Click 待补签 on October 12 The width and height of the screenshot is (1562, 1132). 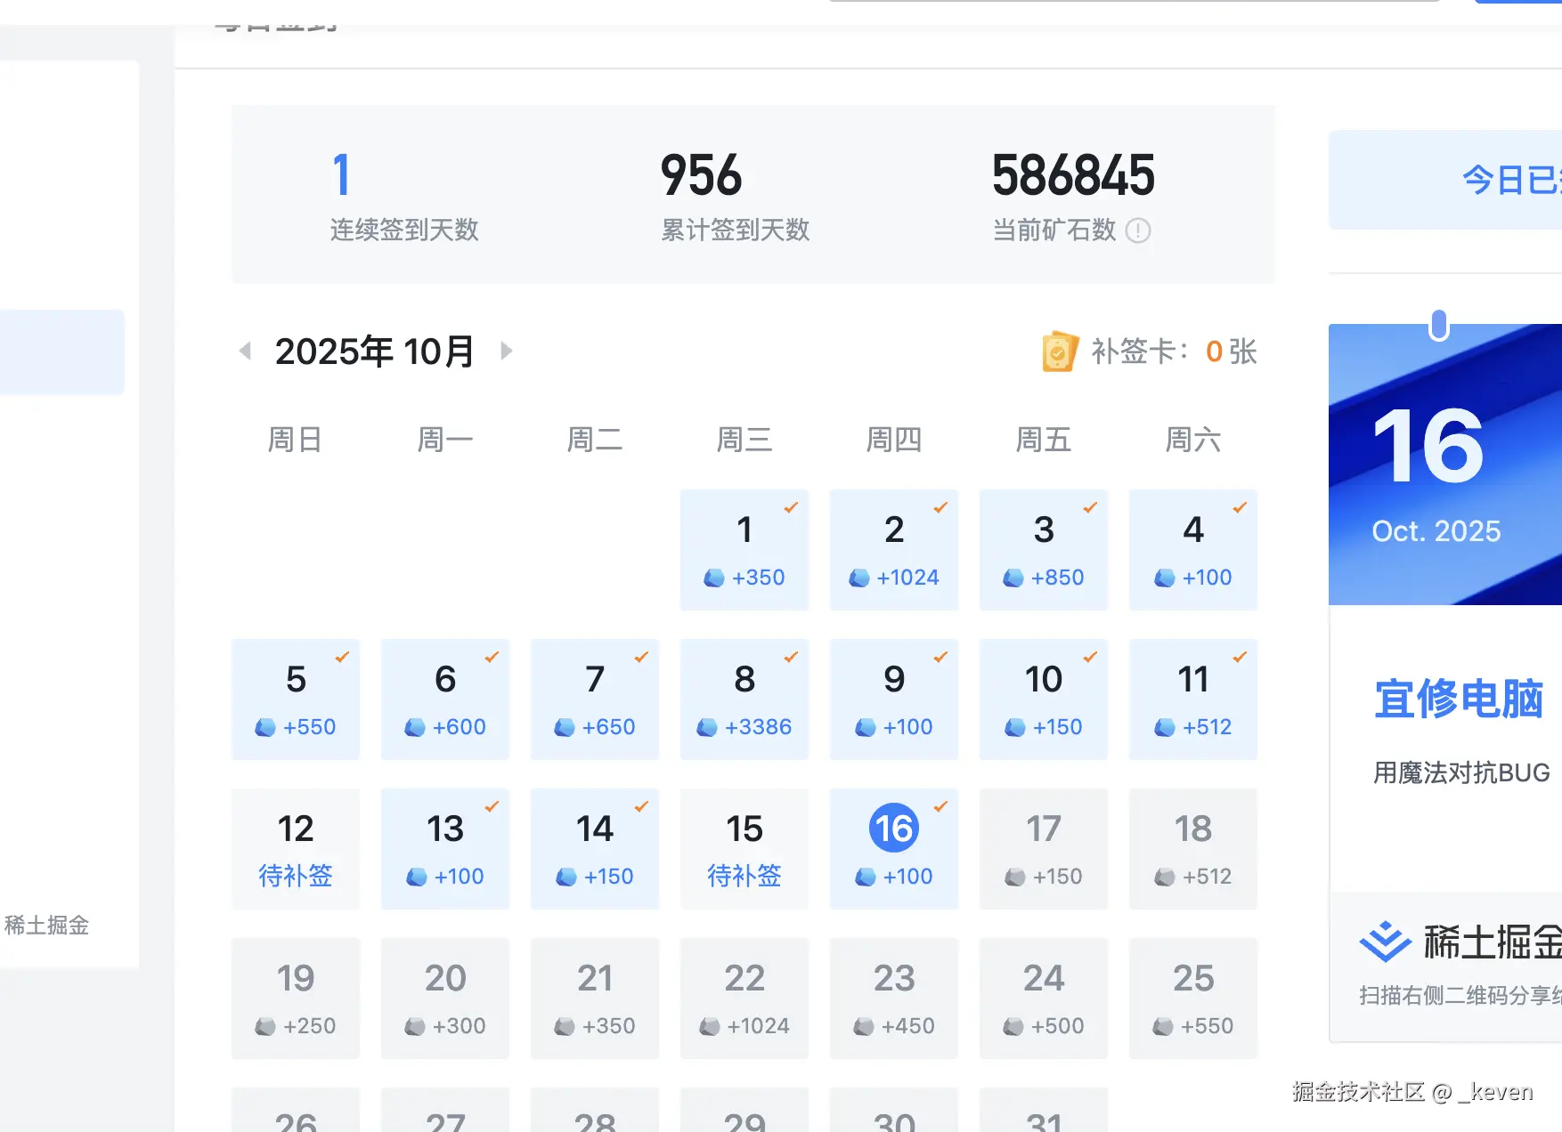(295, 876)
